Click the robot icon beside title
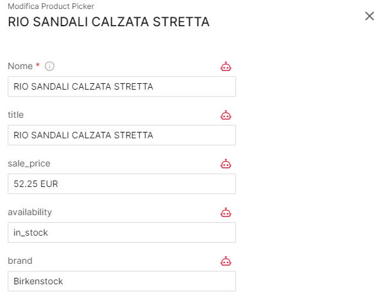Image resolution: width=385 pixels, height=292 pixels. click(225, 115)
